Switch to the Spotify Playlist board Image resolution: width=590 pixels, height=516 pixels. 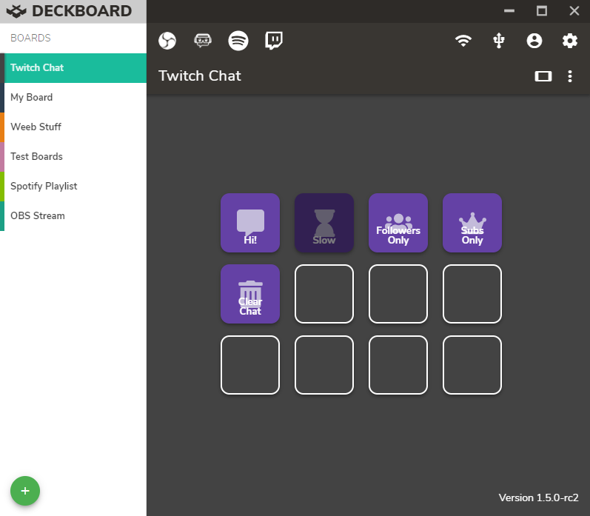[x=73, y=187]
